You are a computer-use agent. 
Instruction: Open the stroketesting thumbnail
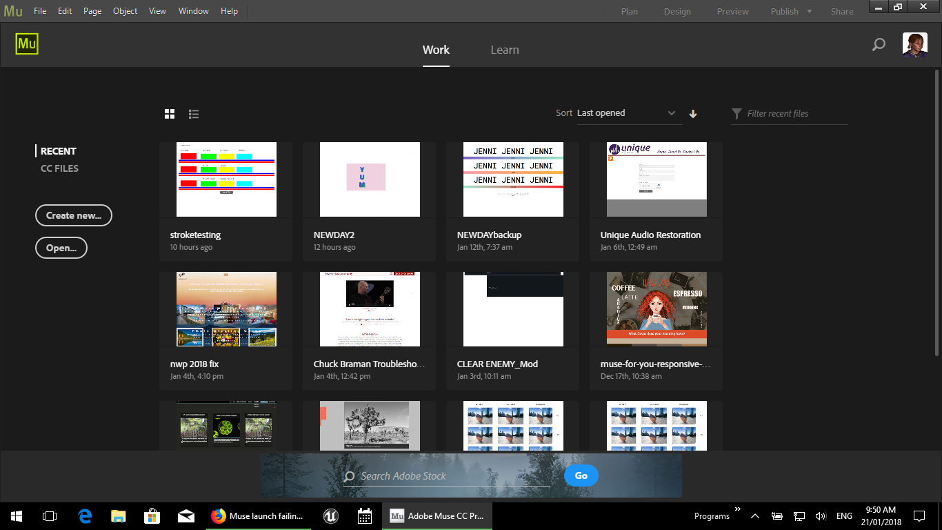[x=226, y=179]
